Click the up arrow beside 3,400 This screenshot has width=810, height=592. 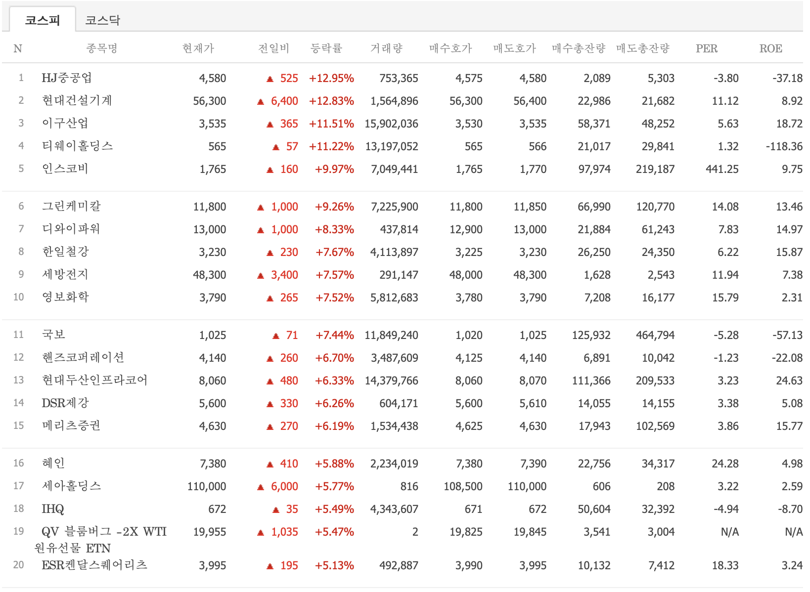coord(261,275)
